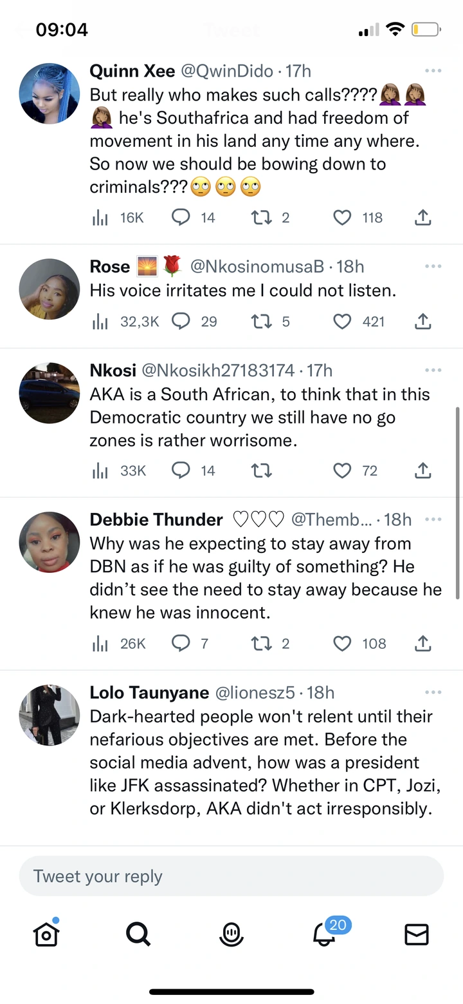Share Nkosi's tweet

pos(422,470)
